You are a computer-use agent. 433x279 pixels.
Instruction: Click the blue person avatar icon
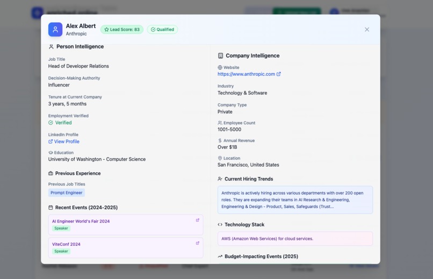tap(55, 30)
